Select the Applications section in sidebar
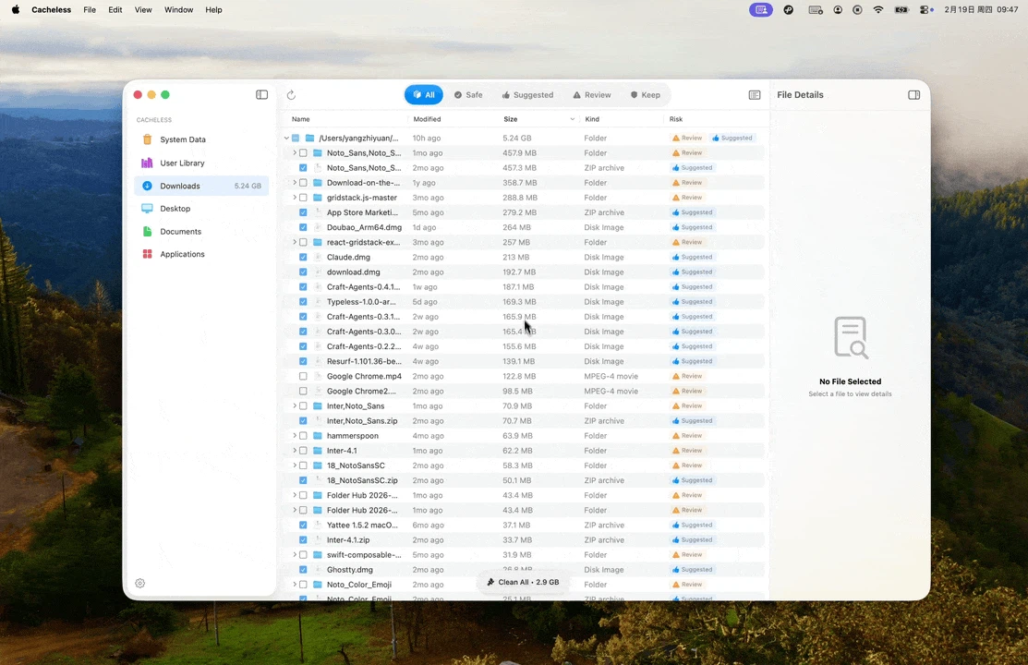The height and width of the screenshot is (665, 1028). (181, 254)
